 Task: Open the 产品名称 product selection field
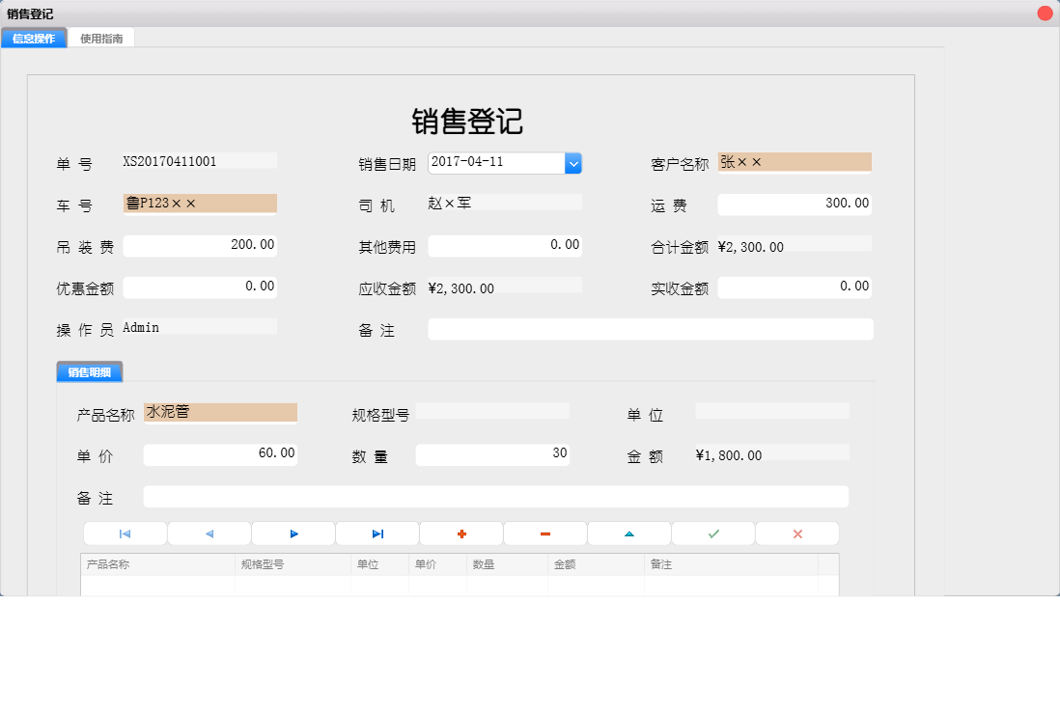coord(220,412)
